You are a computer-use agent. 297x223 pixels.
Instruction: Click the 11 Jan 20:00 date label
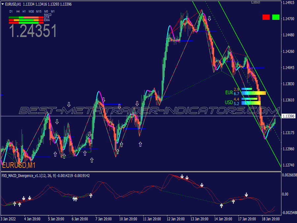click(152, 219)
